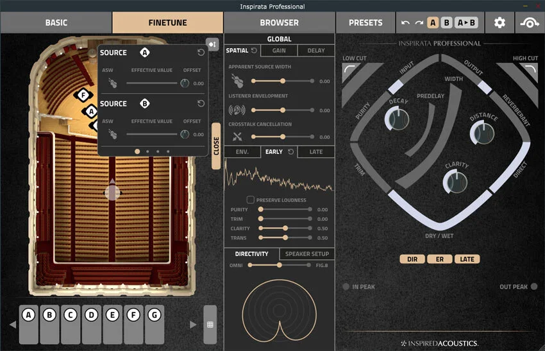Click the violin ASW icon for Source A

tap(112, 83)
